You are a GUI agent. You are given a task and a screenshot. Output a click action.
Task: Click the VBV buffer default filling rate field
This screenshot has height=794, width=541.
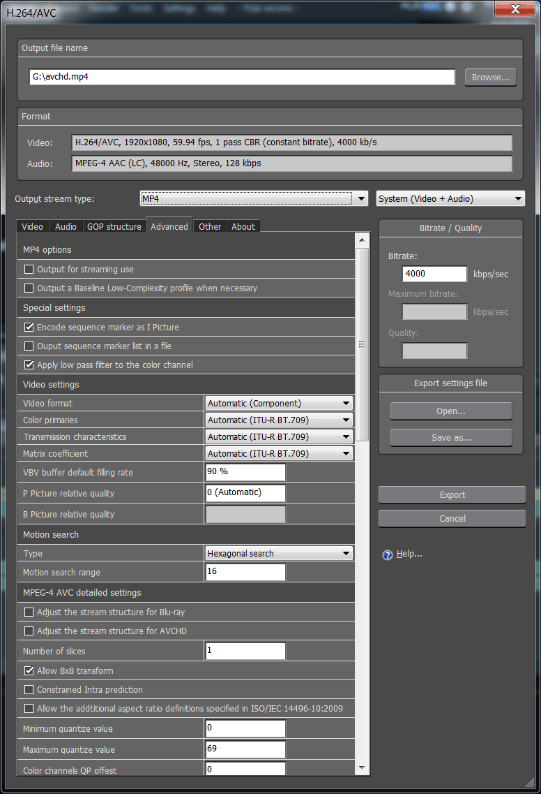coord(245,472)
